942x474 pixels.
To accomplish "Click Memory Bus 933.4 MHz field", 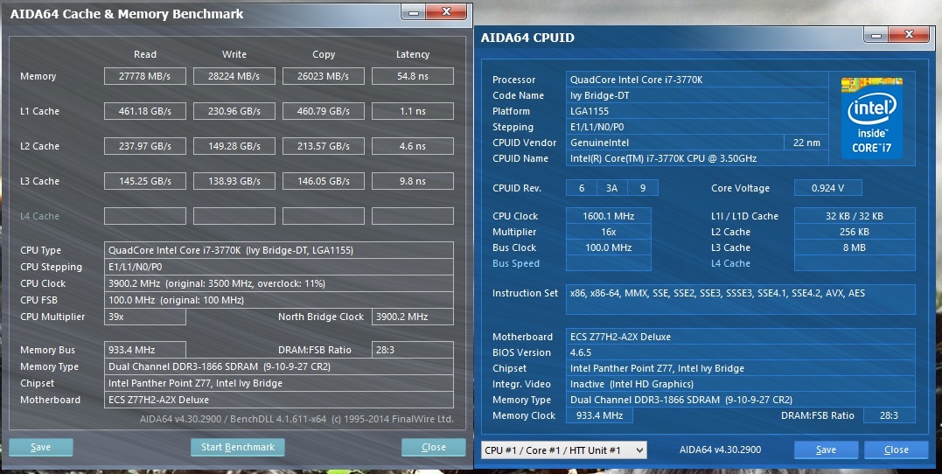I will pyautogui.click(x=145, y=350).
